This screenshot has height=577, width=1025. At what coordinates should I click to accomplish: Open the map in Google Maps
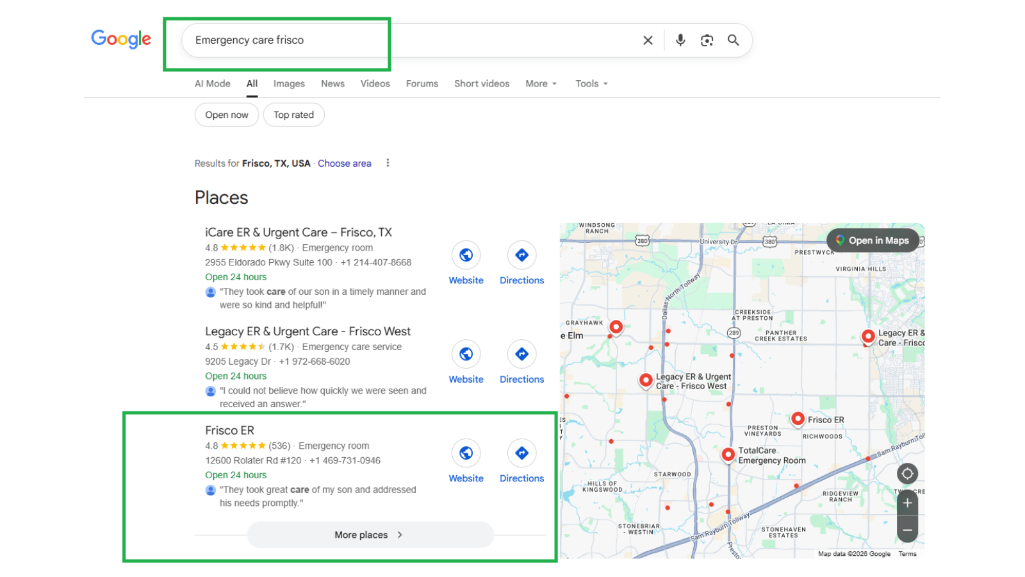[873, 240]
